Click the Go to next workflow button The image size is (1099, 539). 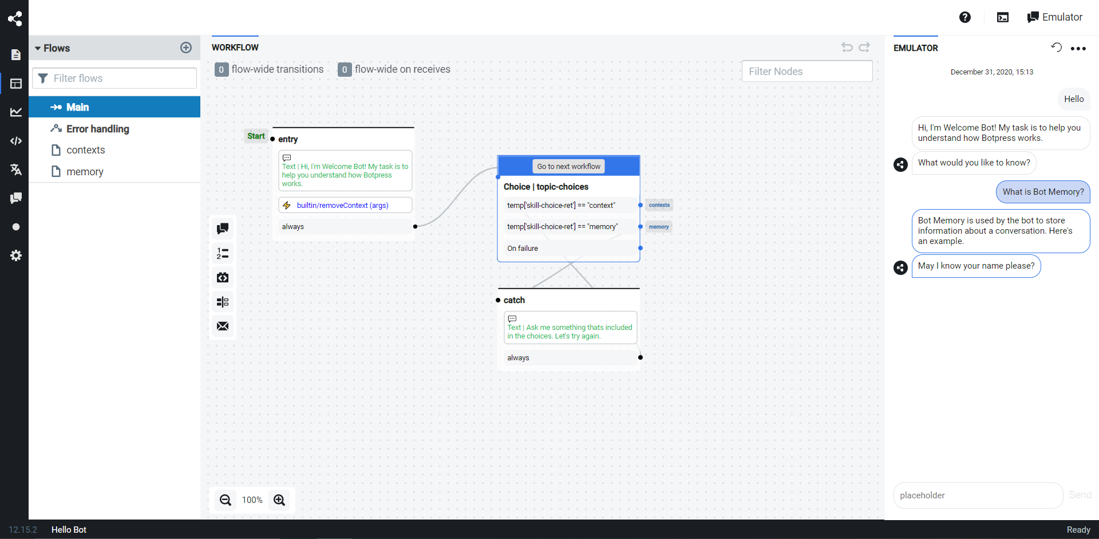[x=568, y=166]
